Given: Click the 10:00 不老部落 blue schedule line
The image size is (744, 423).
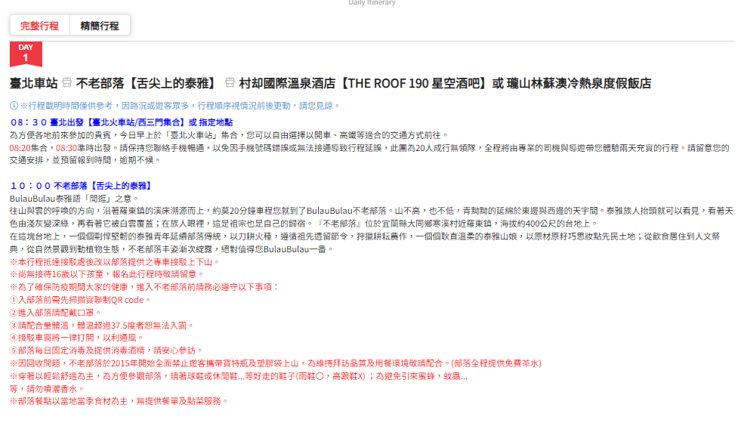Looking at the screenshot, I should [x=82, y=186].
